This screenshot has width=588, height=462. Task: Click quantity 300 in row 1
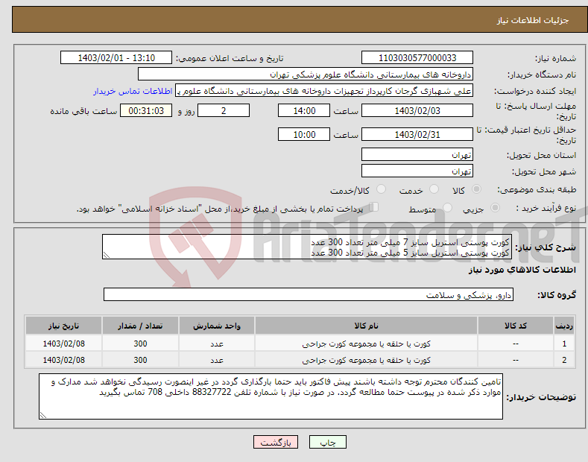pos(140,344)
